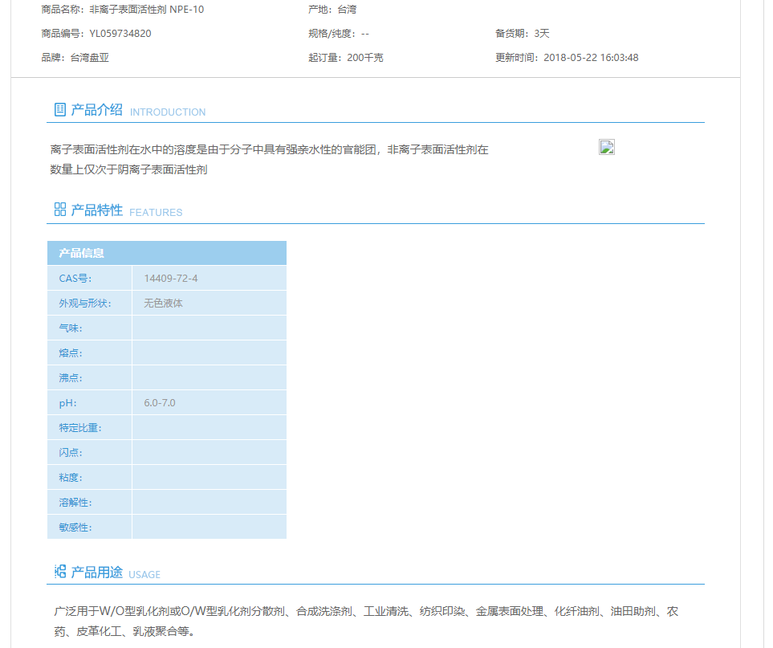
Task: Click the 产品介绍 document icon
Action: (59, 109)
